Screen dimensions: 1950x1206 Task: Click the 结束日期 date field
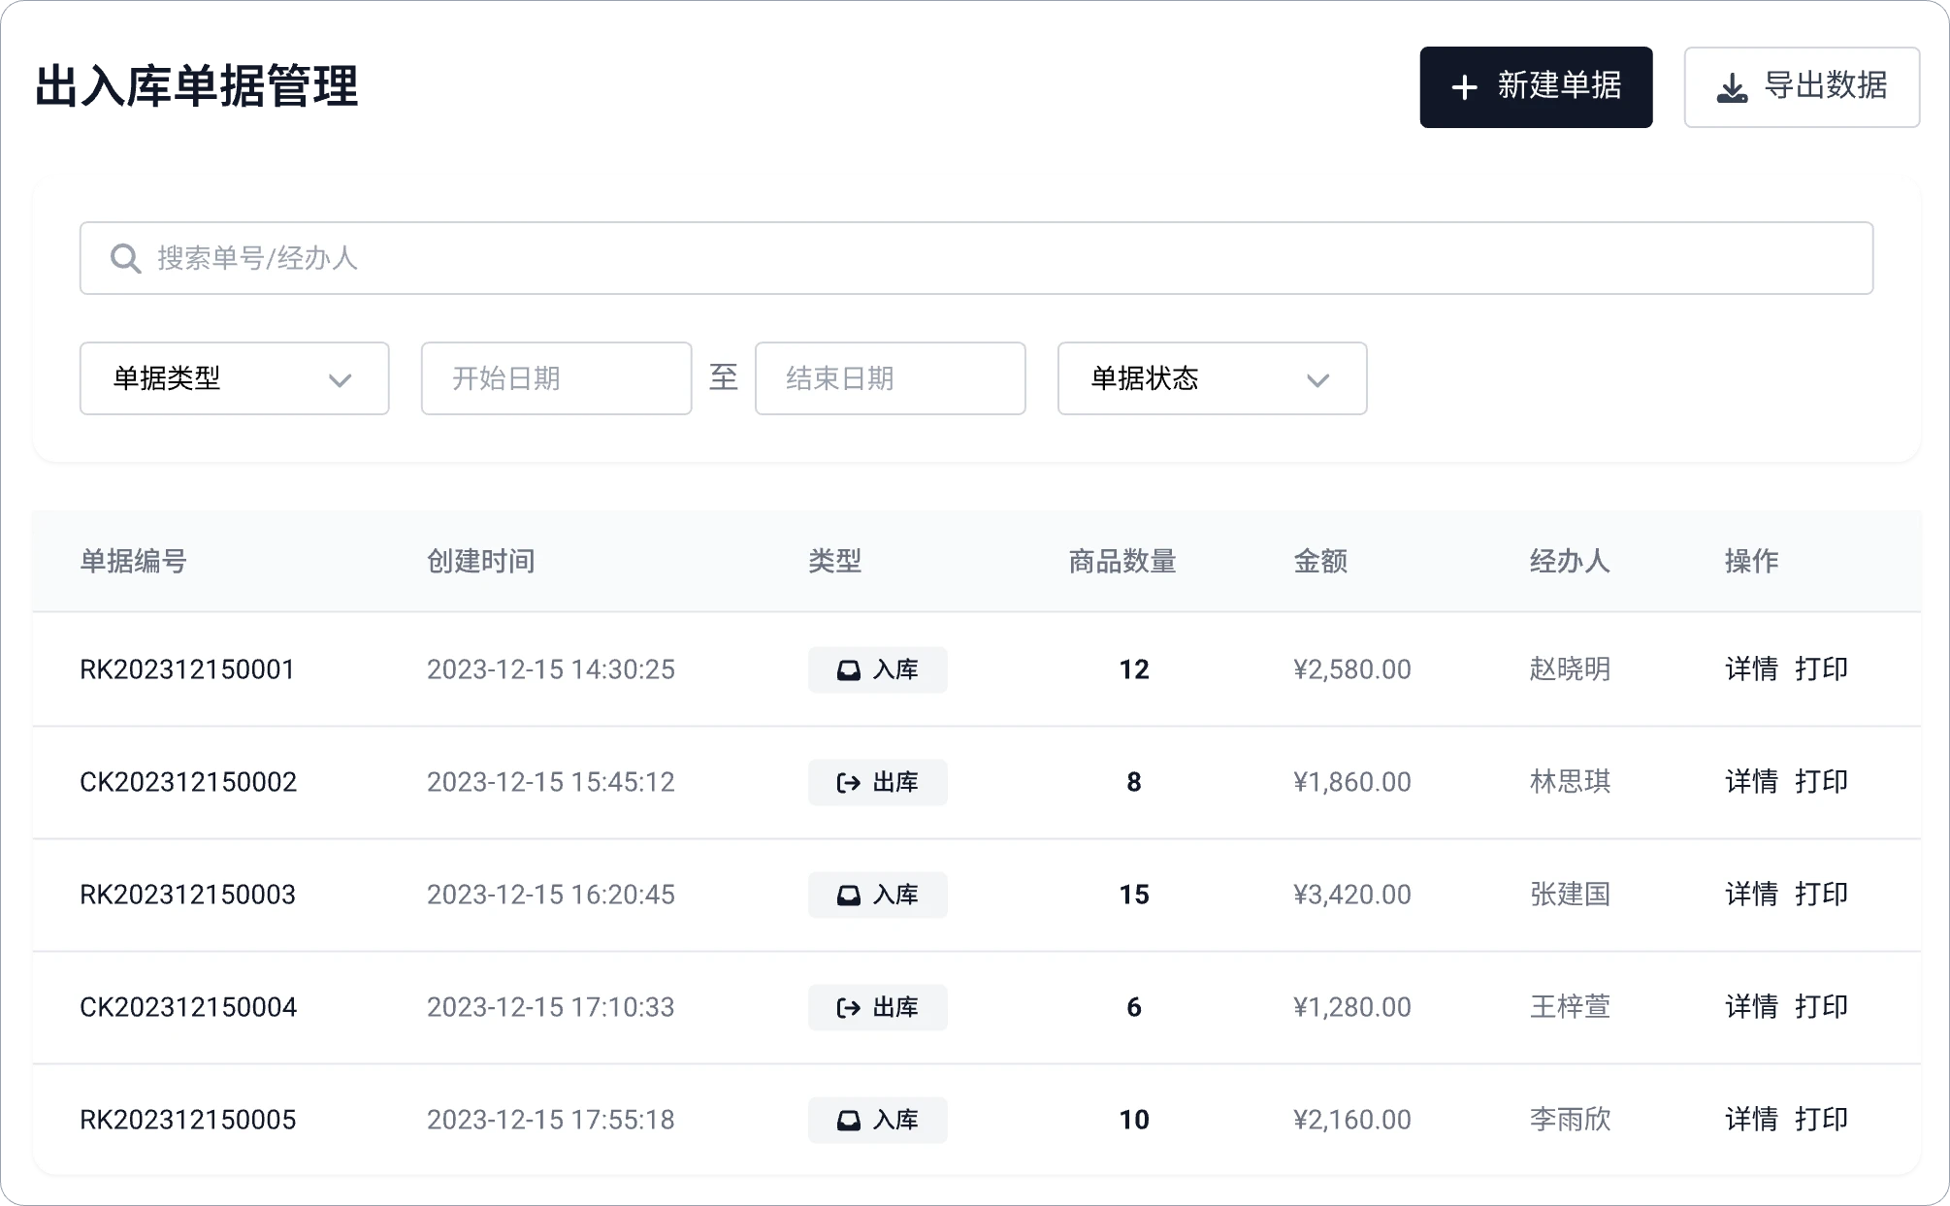(x=890, y=378)
